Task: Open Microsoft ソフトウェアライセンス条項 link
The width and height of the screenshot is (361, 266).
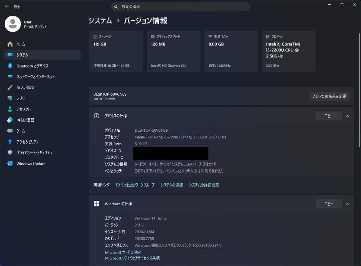Action: (132, 258)
